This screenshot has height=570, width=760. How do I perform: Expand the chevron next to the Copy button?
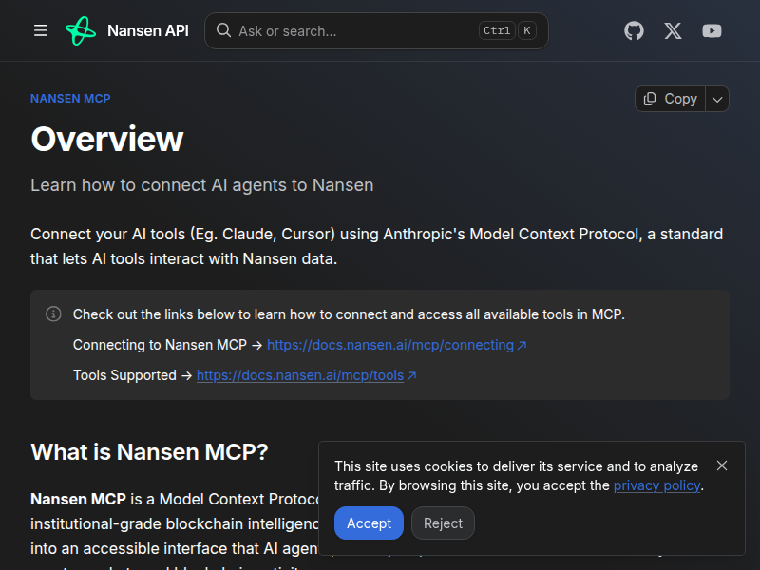pyautogui.click(x=717, y=99)
